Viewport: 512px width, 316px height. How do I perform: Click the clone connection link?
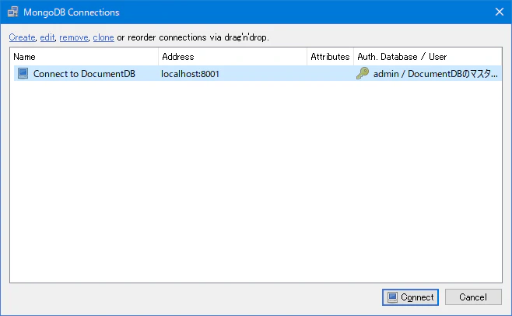coord(103,37)
